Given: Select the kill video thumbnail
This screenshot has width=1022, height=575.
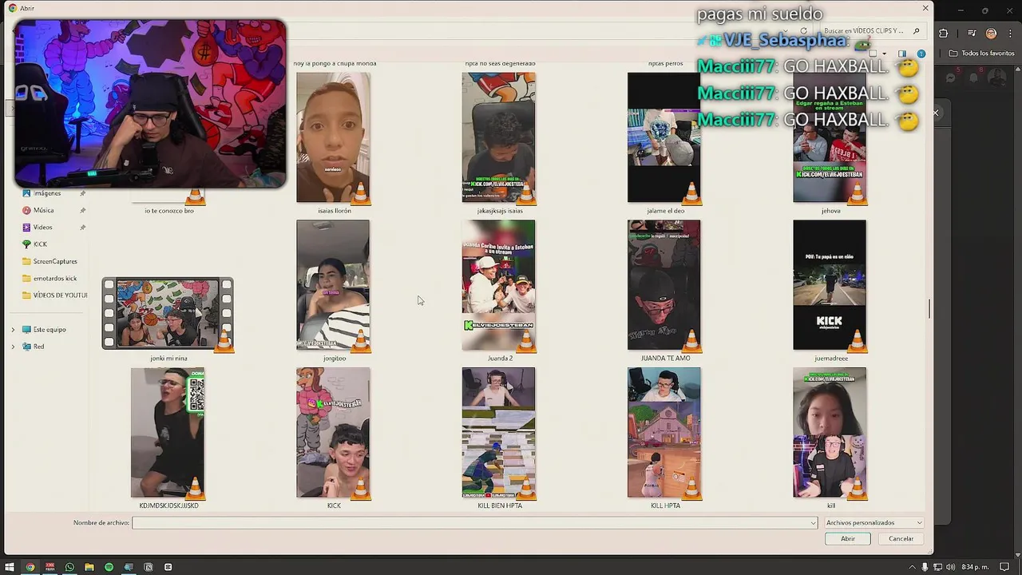Looking at the screenshot, I should click(x=830, y=433).
